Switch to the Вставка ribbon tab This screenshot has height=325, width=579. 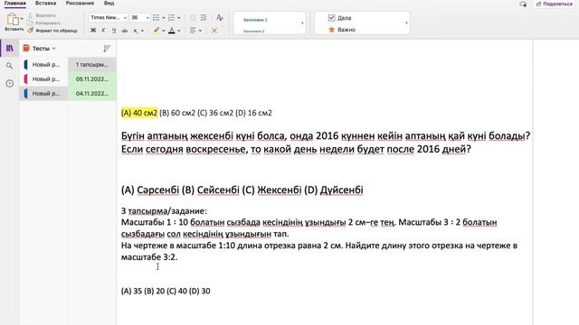coord(45,4)
